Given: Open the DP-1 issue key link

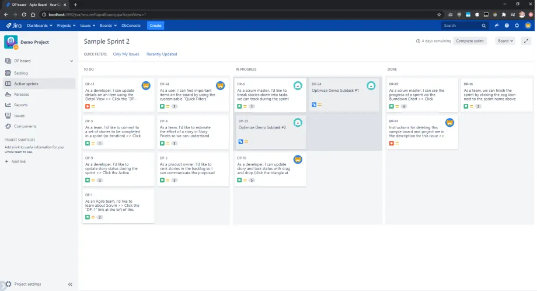Looking at the screenshot, I should (x=89, y=195).
